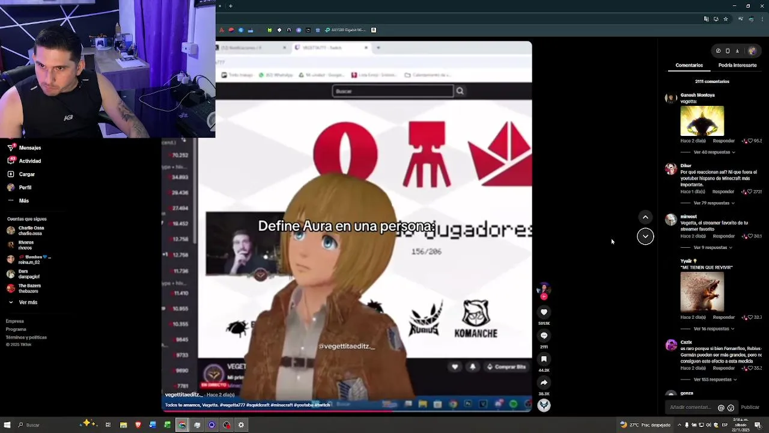Image resolution: width=769 pixels, height=433 pixels.
Task: Open weather widget 27°C in taskbar
Action: (x=646, y=425)
